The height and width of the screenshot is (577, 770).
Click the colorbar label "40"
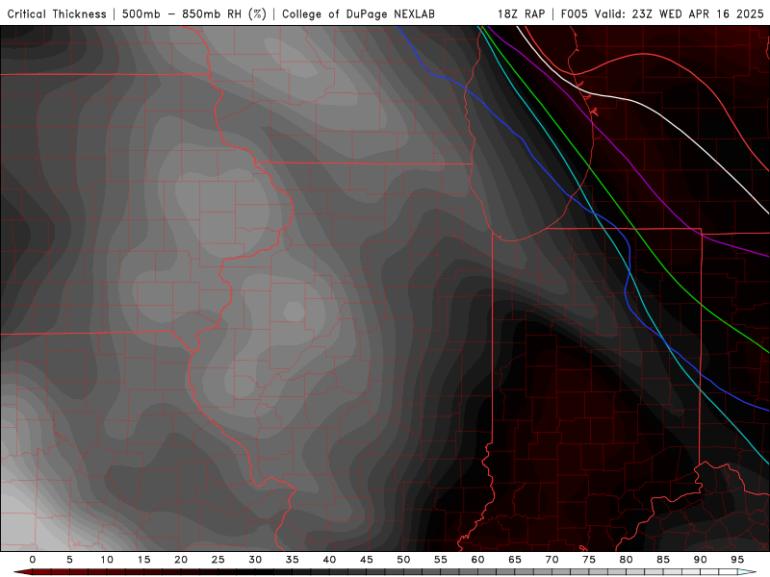(x=329, y=560)
